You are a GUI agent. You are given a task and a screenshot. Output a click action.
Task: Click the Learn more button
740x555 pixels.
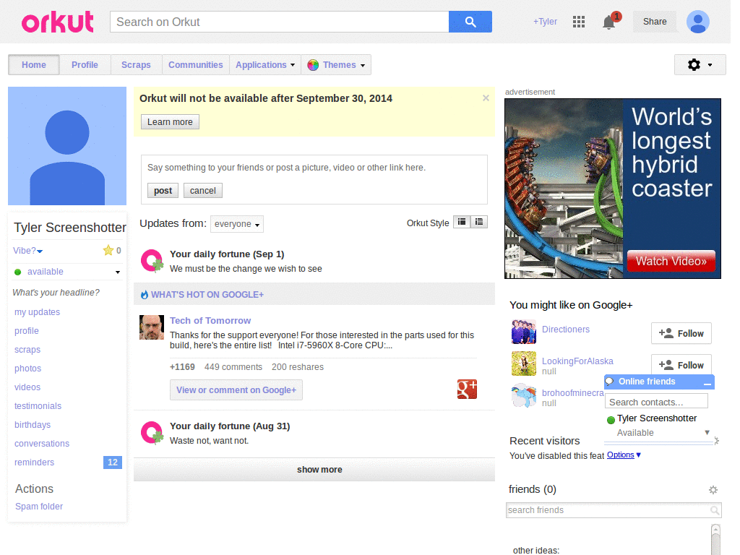point(170,121)
